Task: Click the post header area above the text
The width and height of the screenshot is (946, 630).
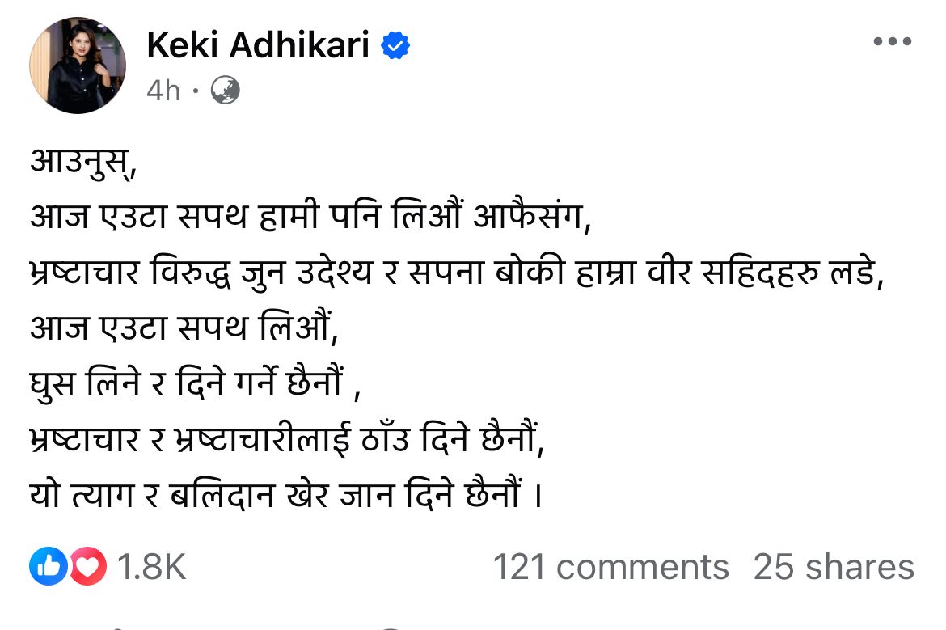Action: pyautogui.click(x=323, y=66)
